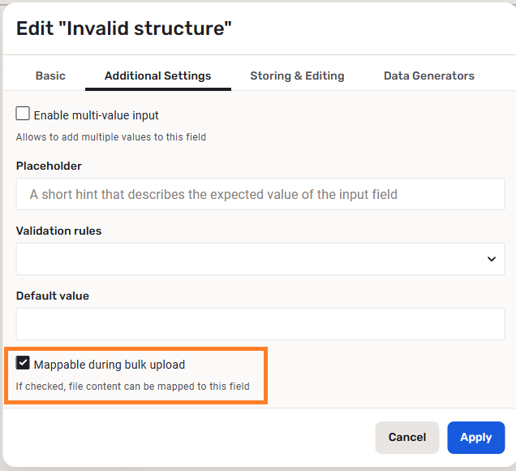Image resolution: width=516 pixels, height=471 pixels.
Task: Apply the field settings changes
Action: click(x=475, y=437)
